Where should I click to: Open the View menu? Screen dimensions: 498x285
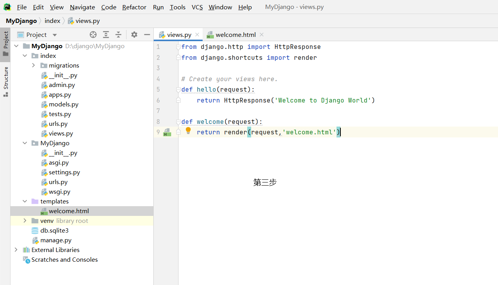pos(57,7)
